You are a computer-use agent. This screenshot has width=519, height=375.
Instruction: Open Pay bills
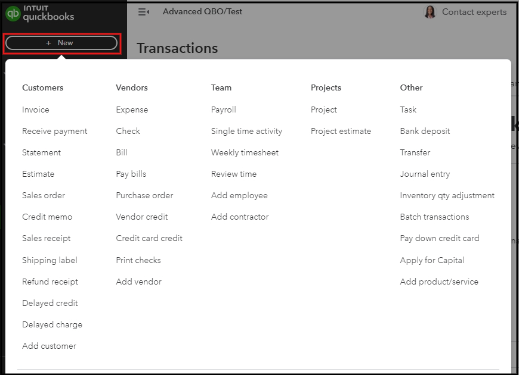coord(131,174)
